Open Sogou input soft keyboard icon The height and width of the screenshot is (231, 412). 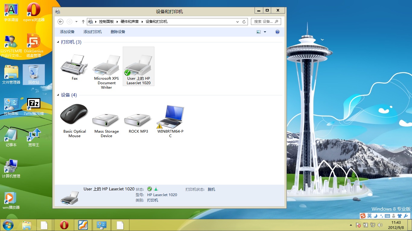pyautogui.click(x=387, y=216)
